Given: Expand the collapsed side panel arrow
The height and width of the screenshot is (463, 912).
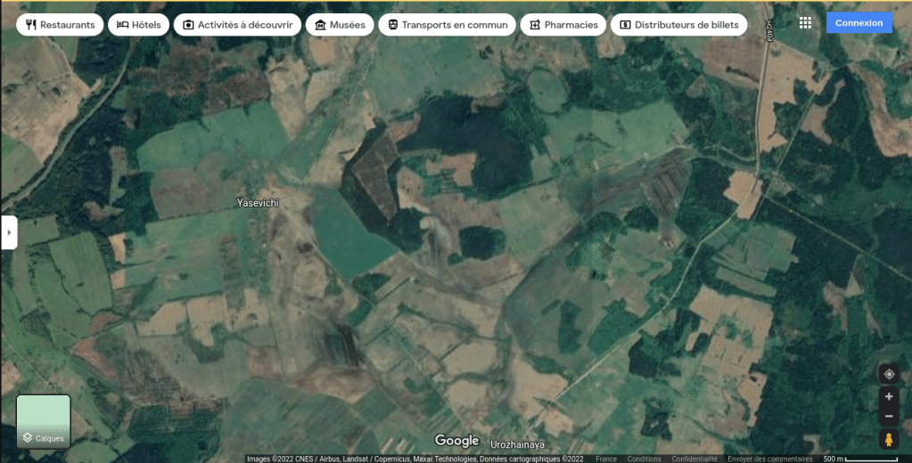Looking at the screenshot, I should (x=9, y=232).
